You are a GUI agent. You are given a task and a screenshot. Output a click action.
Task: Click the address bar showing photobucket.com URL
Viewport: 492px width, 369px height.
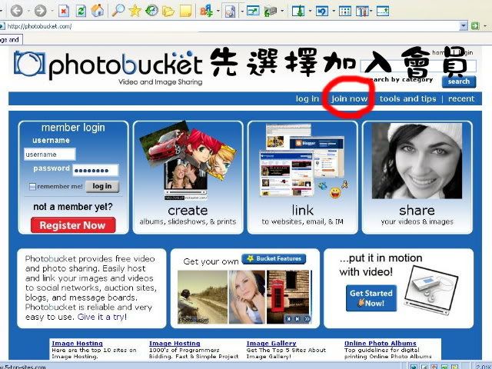[x=232, y=26]
